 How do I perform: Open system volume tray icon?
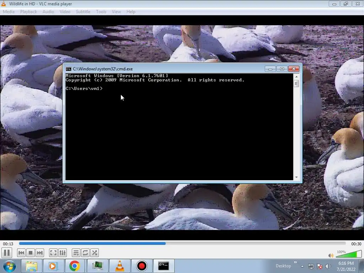pos(328,266)
